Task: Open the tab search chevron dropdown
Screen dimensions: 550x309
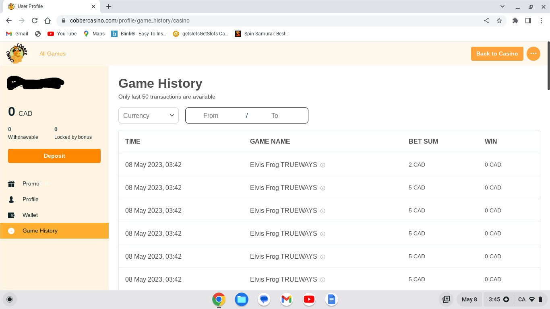Action: pos(502,6)
